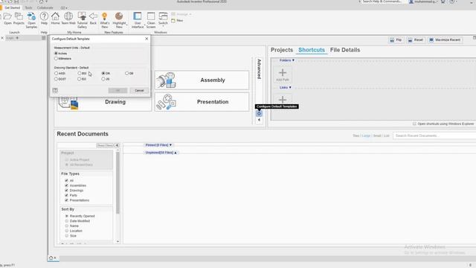
Task: Toggle the Parts file type checkbox
Action: click(x=66, y=195)
